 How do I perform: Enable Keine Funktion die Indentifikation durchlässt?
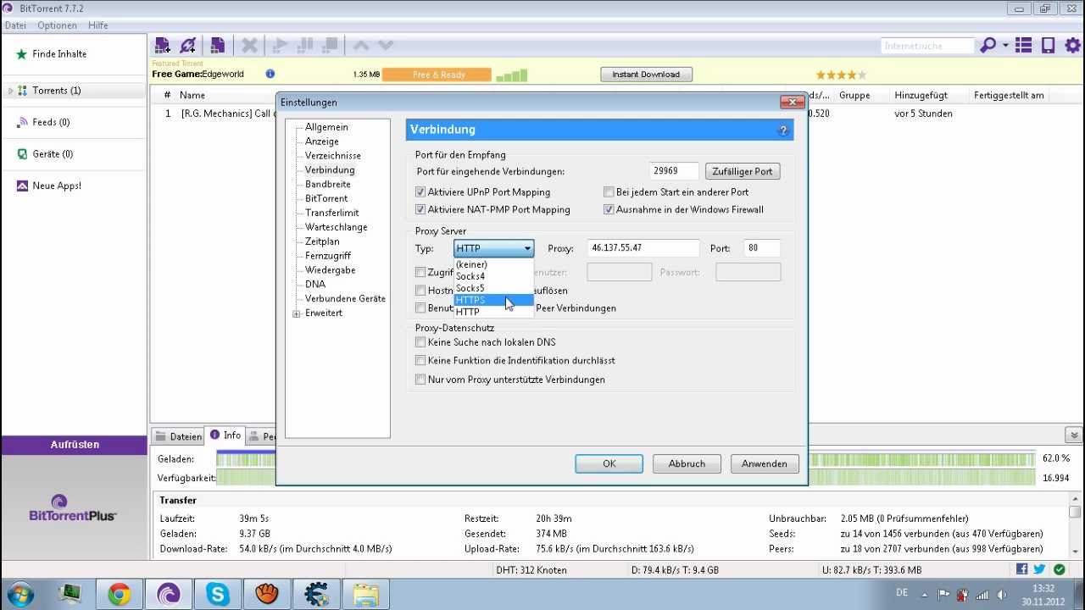[420, 360]
